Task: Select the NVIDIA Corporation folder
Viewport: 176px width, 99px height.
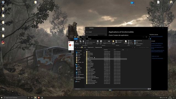Action: click(91, 69)
